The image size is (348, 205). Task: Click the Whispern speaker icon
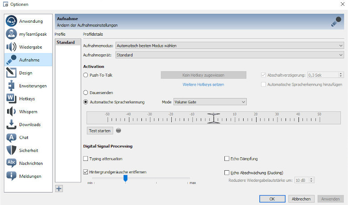[x=11, y=111]
